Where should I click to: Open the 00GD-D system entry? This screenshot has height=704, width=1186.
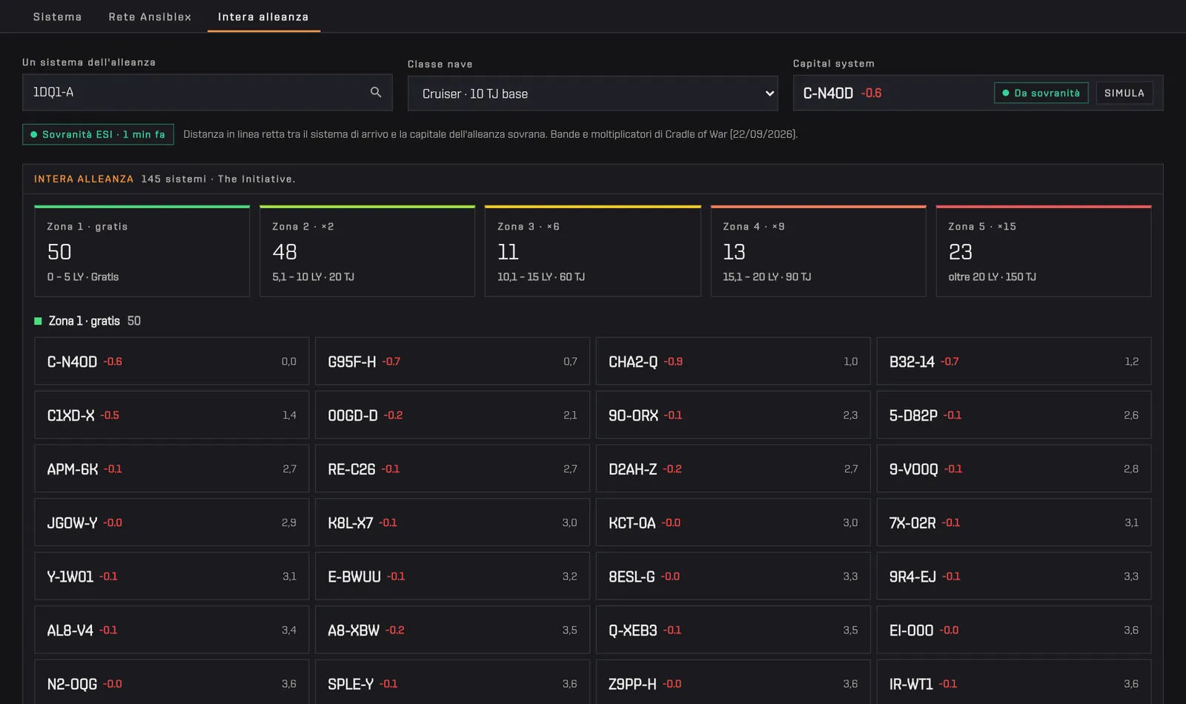452,415
